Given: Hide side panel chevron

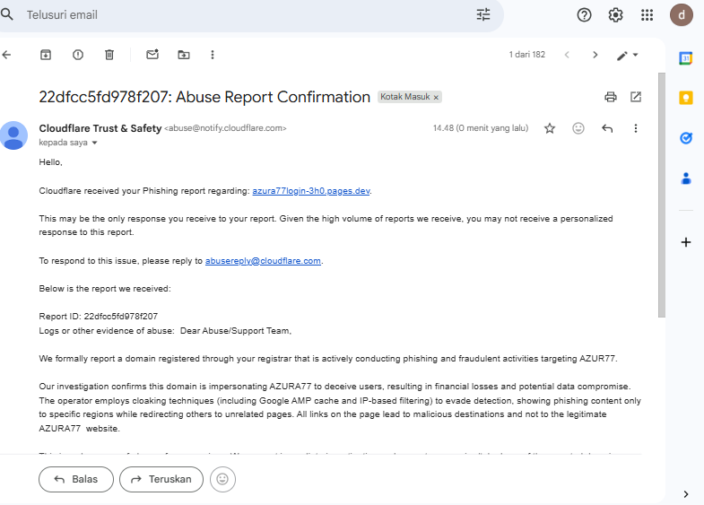Looking at the screenshot, I should pyautogui.click(x=685, y=494).
